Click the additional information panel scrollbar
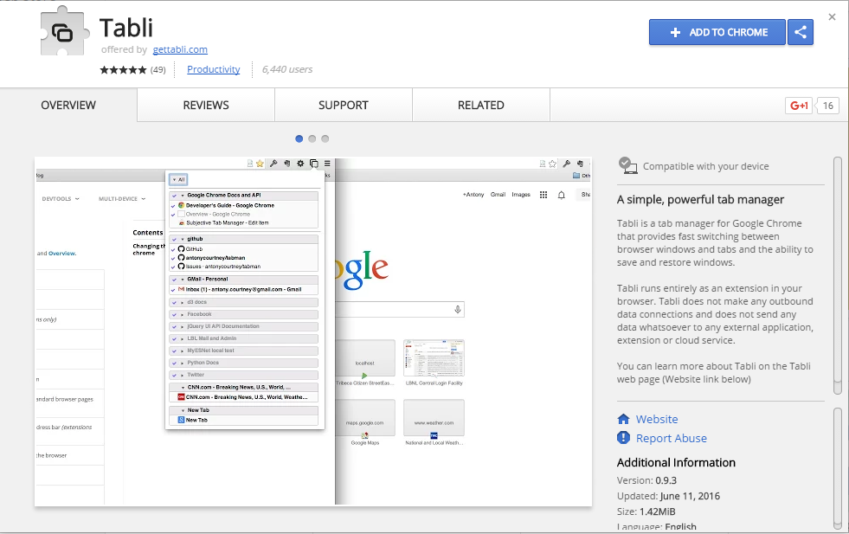849x534 pixels. pyautogui.click(x=838, y=467)
